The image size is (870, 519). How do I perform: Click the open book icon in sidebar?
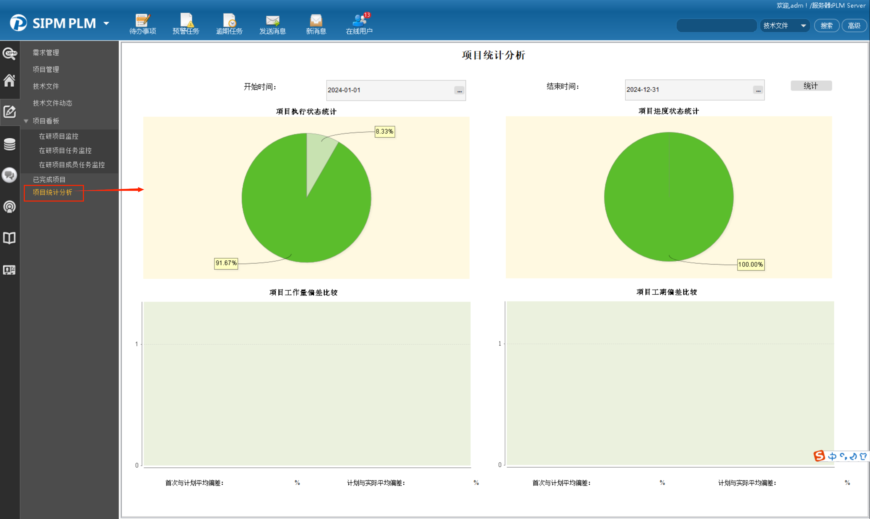pyautogui.click(x=10, y=238)
